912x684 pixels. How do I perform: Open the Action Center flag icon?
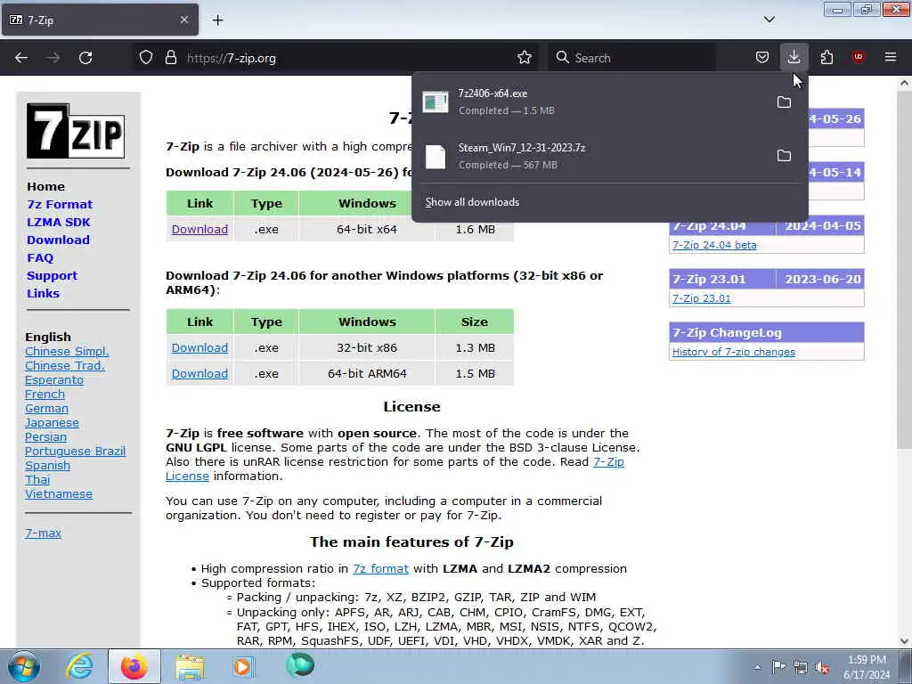click(x=778, y=666)
